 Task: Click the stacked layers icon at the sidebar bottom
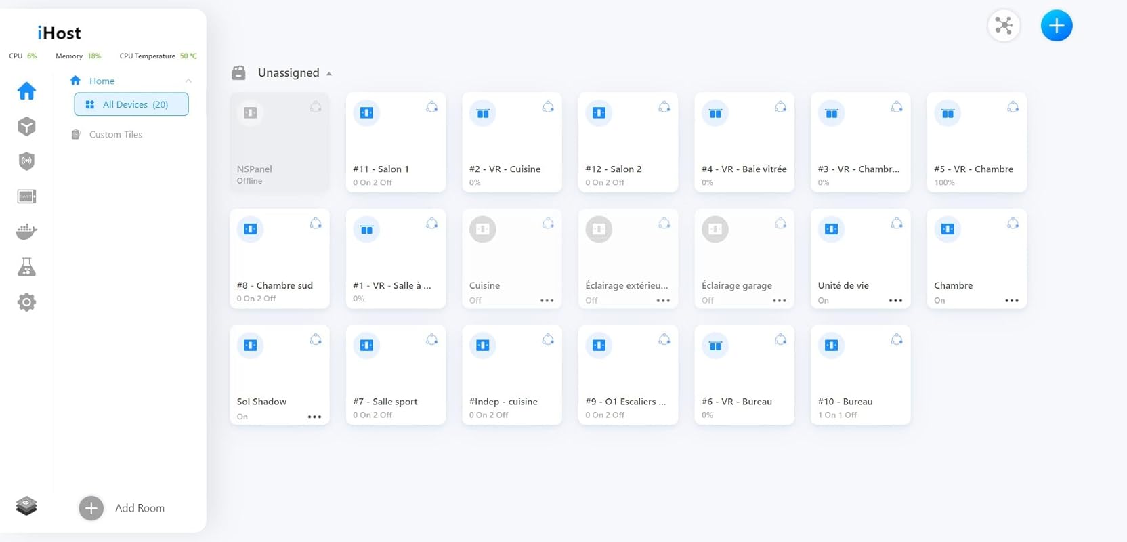click(26, 506)
